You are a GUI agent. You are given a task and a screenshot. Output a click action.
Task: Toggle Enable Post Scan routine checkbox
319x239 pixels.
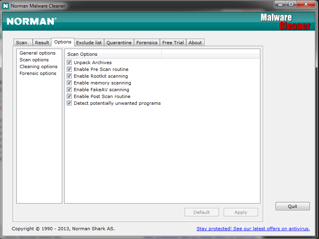click(x=69, y=96)
